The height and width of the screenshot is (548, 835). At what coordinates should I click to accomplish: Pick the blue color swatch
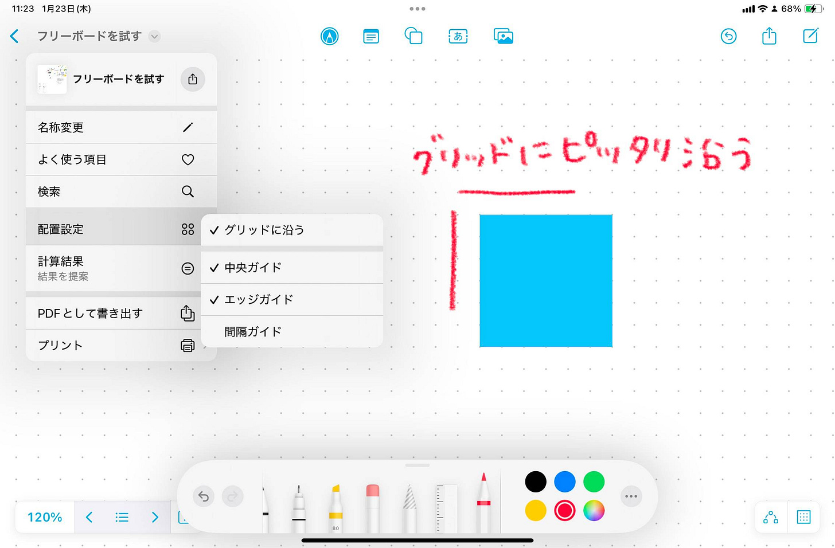point(565,482)
